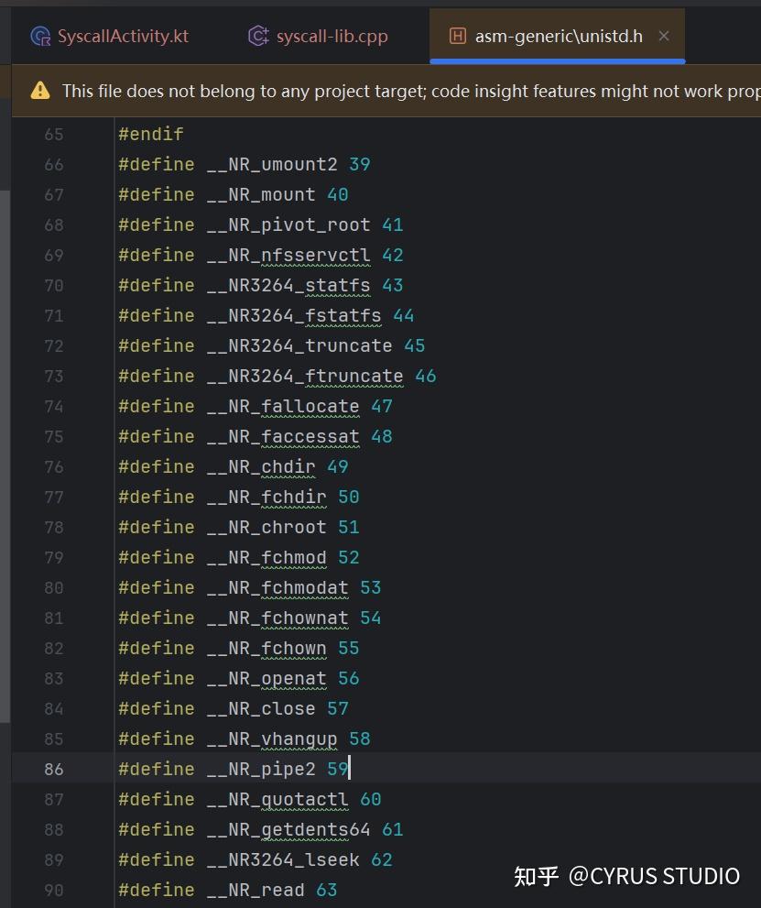Click the Kotlin file icon on SyscallActivity.kt tab
The width and height of the screenshot is (761, 908).
click(x=40, y=37)
